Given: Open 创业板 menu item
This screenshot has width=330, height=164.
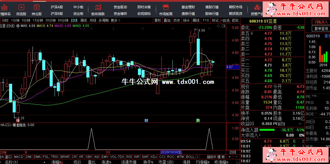Looking at the screenshot, I should pyautogui.click(x=78, y=14).
